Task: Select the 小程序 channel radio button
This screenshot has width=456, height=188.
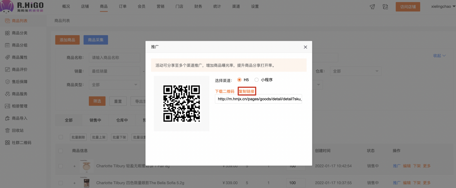Action: pos(256,80)
